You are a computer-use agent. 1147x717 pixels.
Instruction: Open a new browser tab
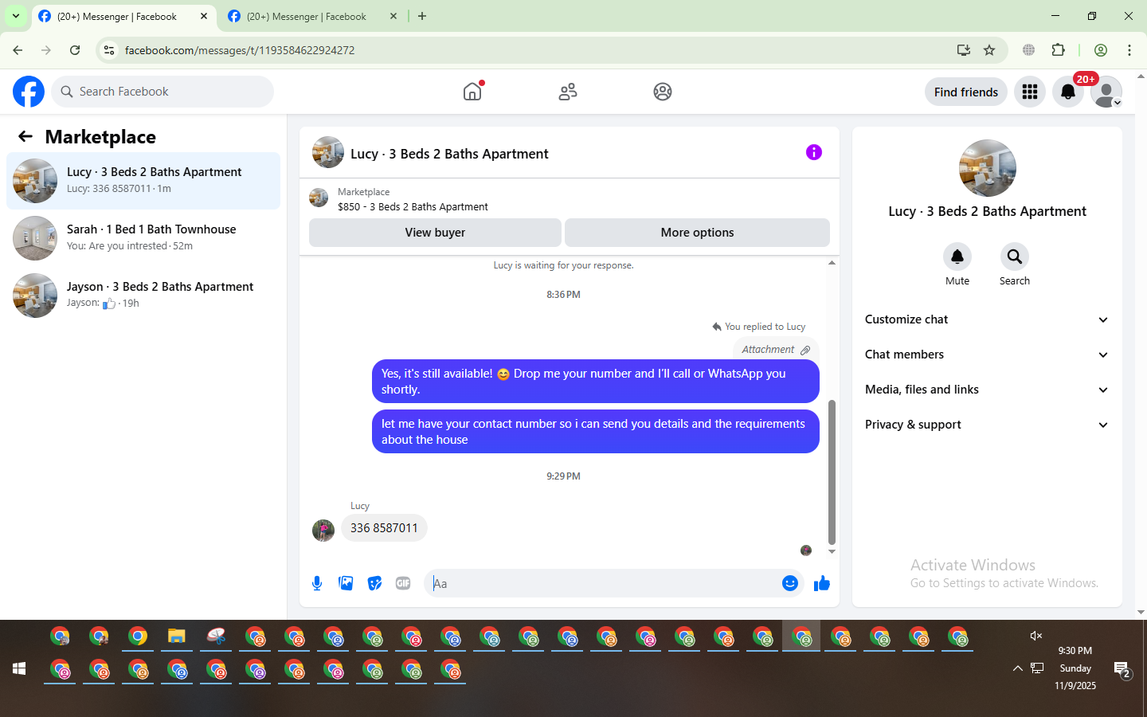(422, 16)
